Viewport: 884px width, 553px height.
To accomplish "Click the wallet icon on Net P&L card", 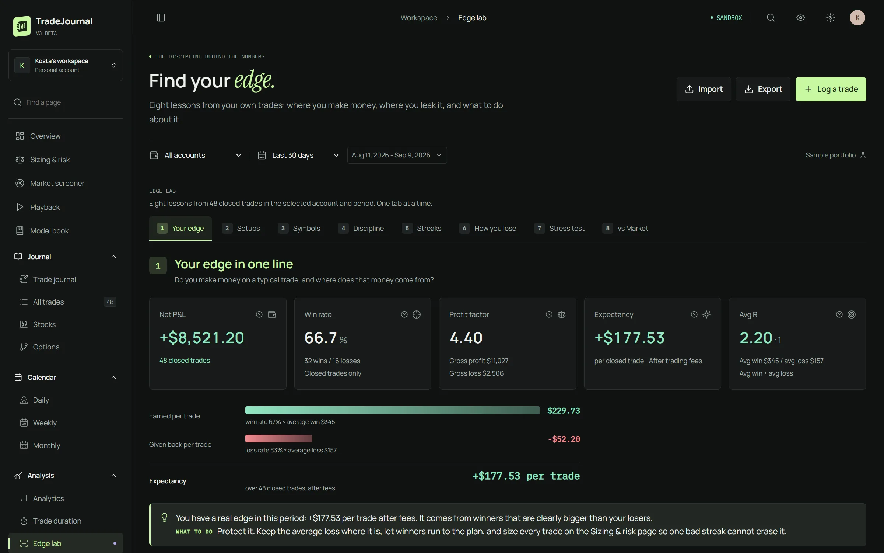I will (x=272, y=314).
